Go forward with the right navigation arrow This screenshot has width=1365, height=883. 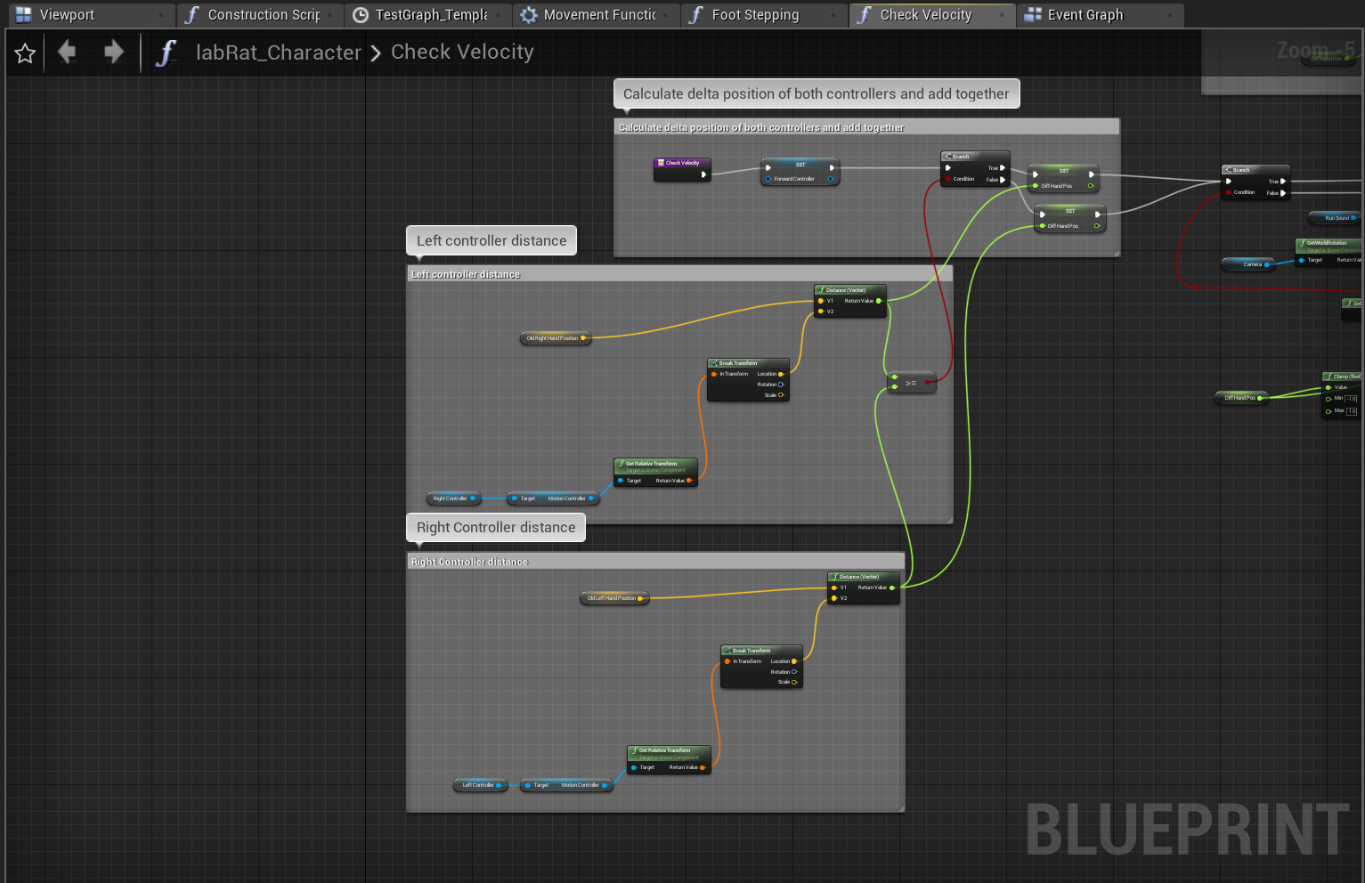click(x=114, y=53)
